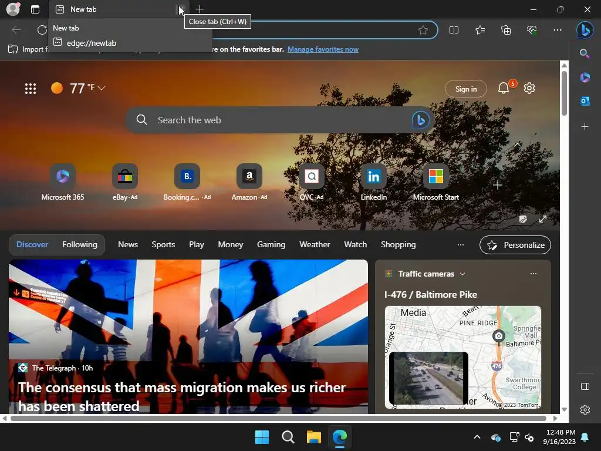The width and height of the screenshot is (601, 451).
Task: Open File Explorer from taskbar
Action: 314,437
